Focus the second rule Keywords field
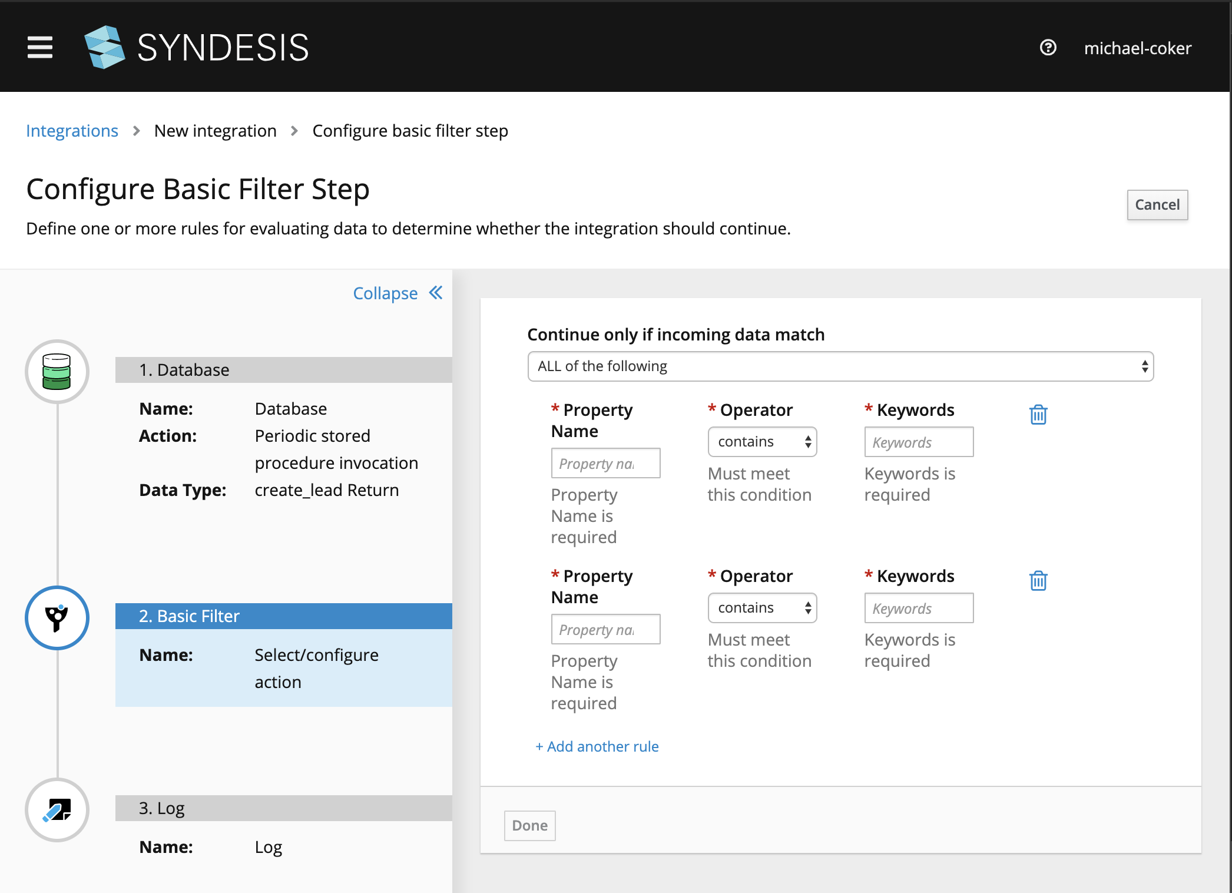This screenshot has width=1232, height=893. (x=919, y=608)
